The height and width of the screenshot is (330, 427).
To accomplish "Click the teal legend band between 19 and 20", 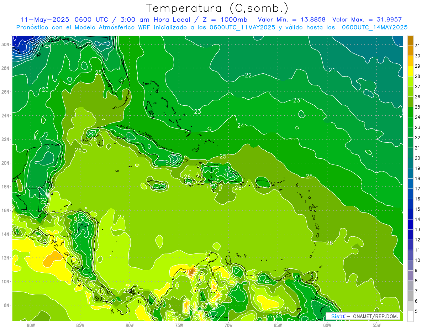I will tap(410, 163).
